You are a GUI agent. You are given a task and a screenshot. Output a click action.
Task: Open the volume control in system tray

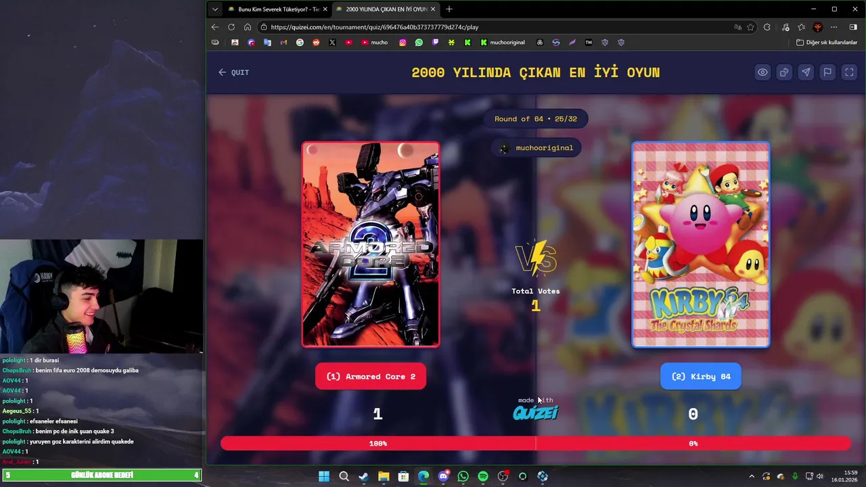[819, 476]
